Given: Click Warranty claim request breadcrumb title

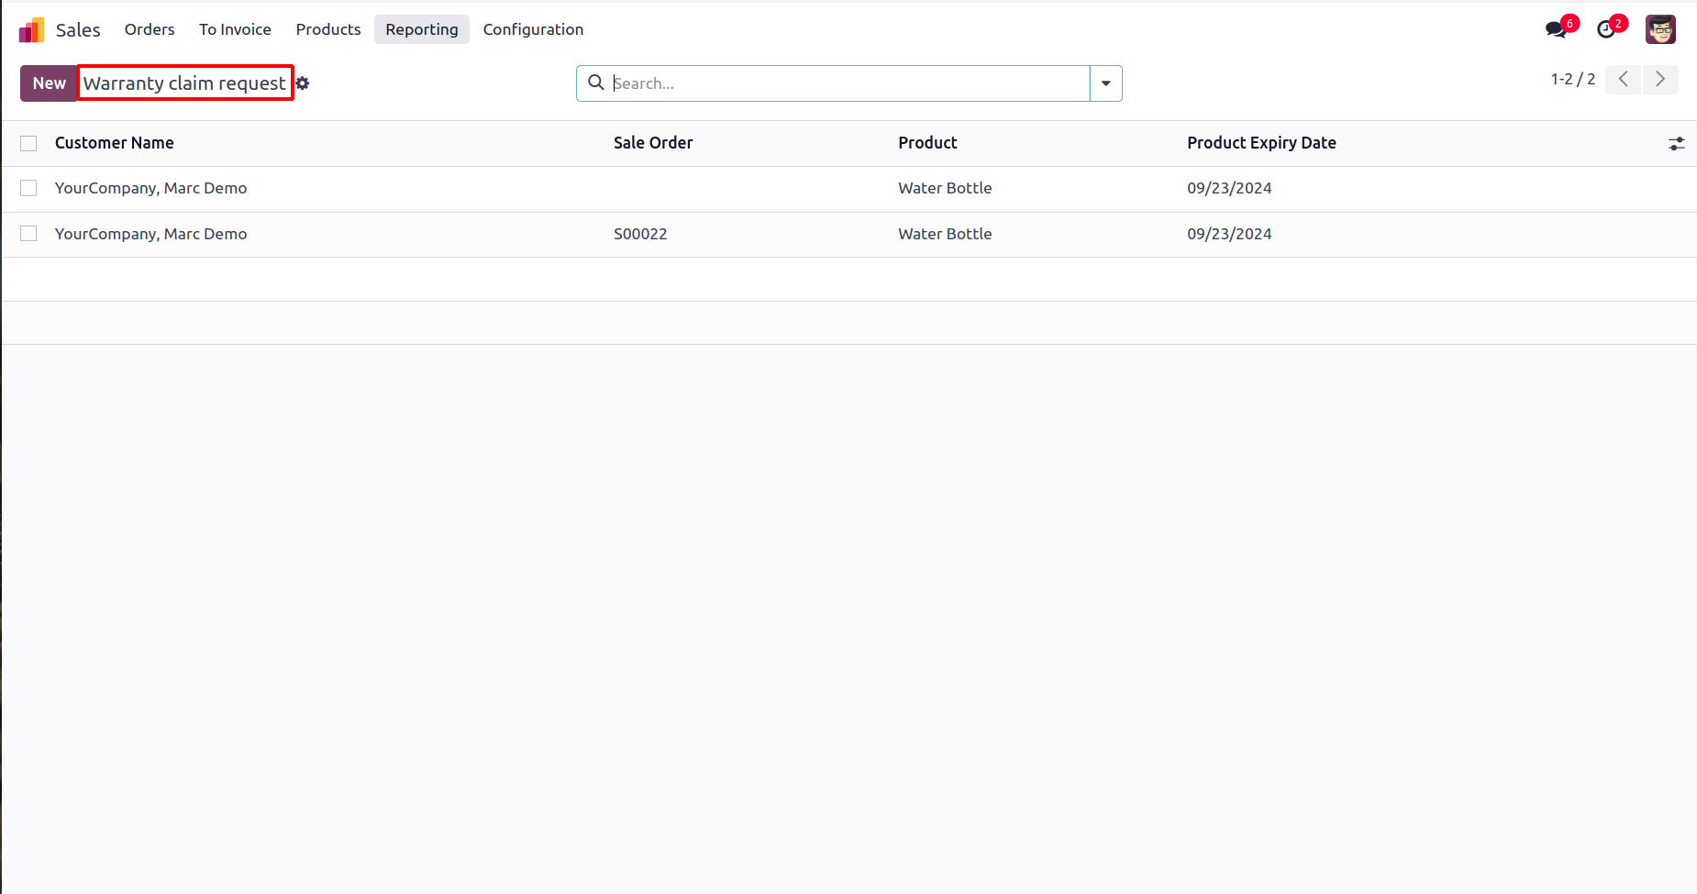Looking at the screenshot, I should [x=184, y=83].
